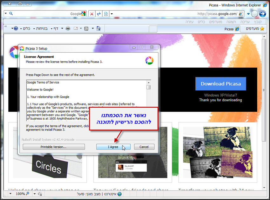Image resolution: width=270 pixels, height=200 pixels.
Task: Click the Internet Explorer title bar logo
Action: tap(265, 5)
